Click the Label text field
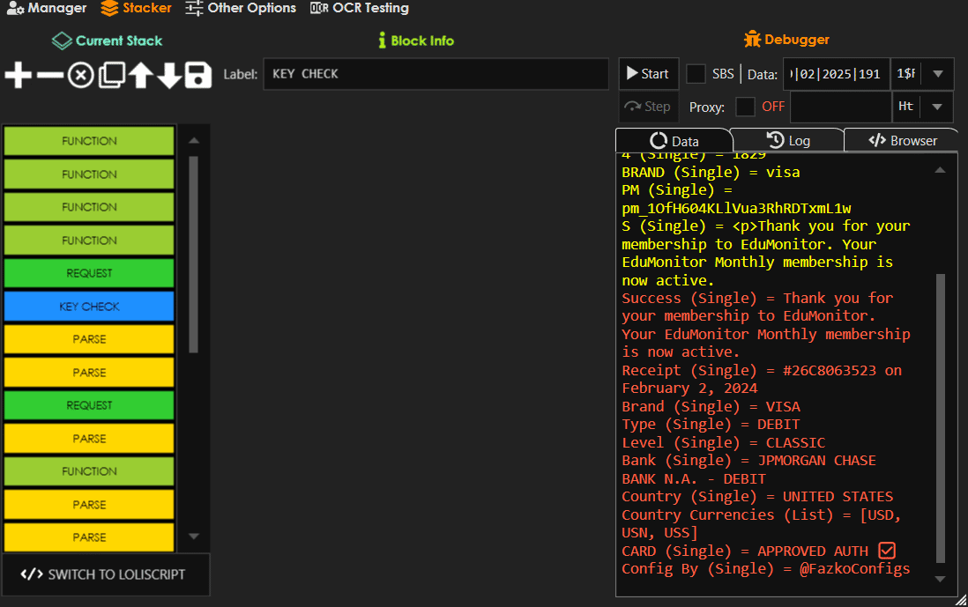The width and height of the screenshot is (968, 607). (436, 74)
